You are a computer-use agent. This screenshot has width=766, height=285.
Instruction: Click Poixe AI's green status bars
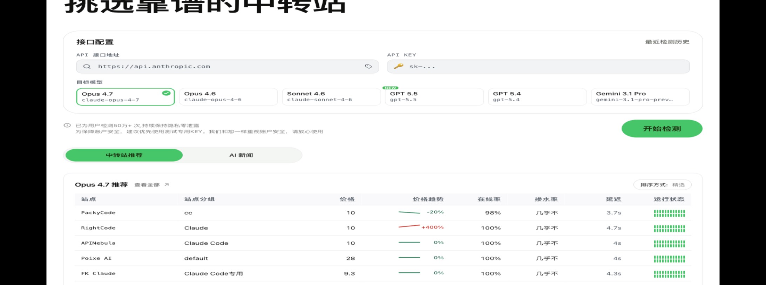pos(669,259)
